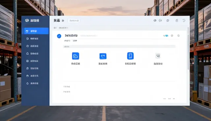Screen dimensions: 211x121
Task: Open the third entry in the left sidebar
Action: (32, 46)
